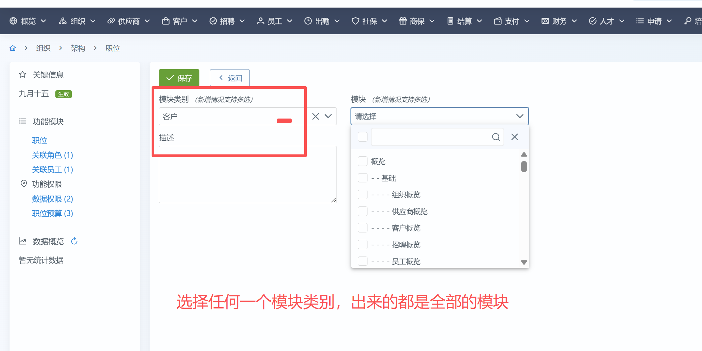Click the chart icon beside 数据概览
Image resolution: width=702 pixels, height=351 pixels.
coord(22,241)
